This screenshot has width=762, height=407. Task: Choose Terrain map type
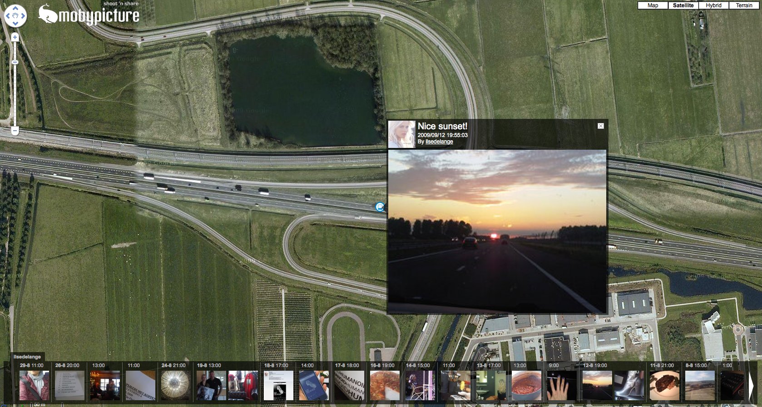point(744,5)
